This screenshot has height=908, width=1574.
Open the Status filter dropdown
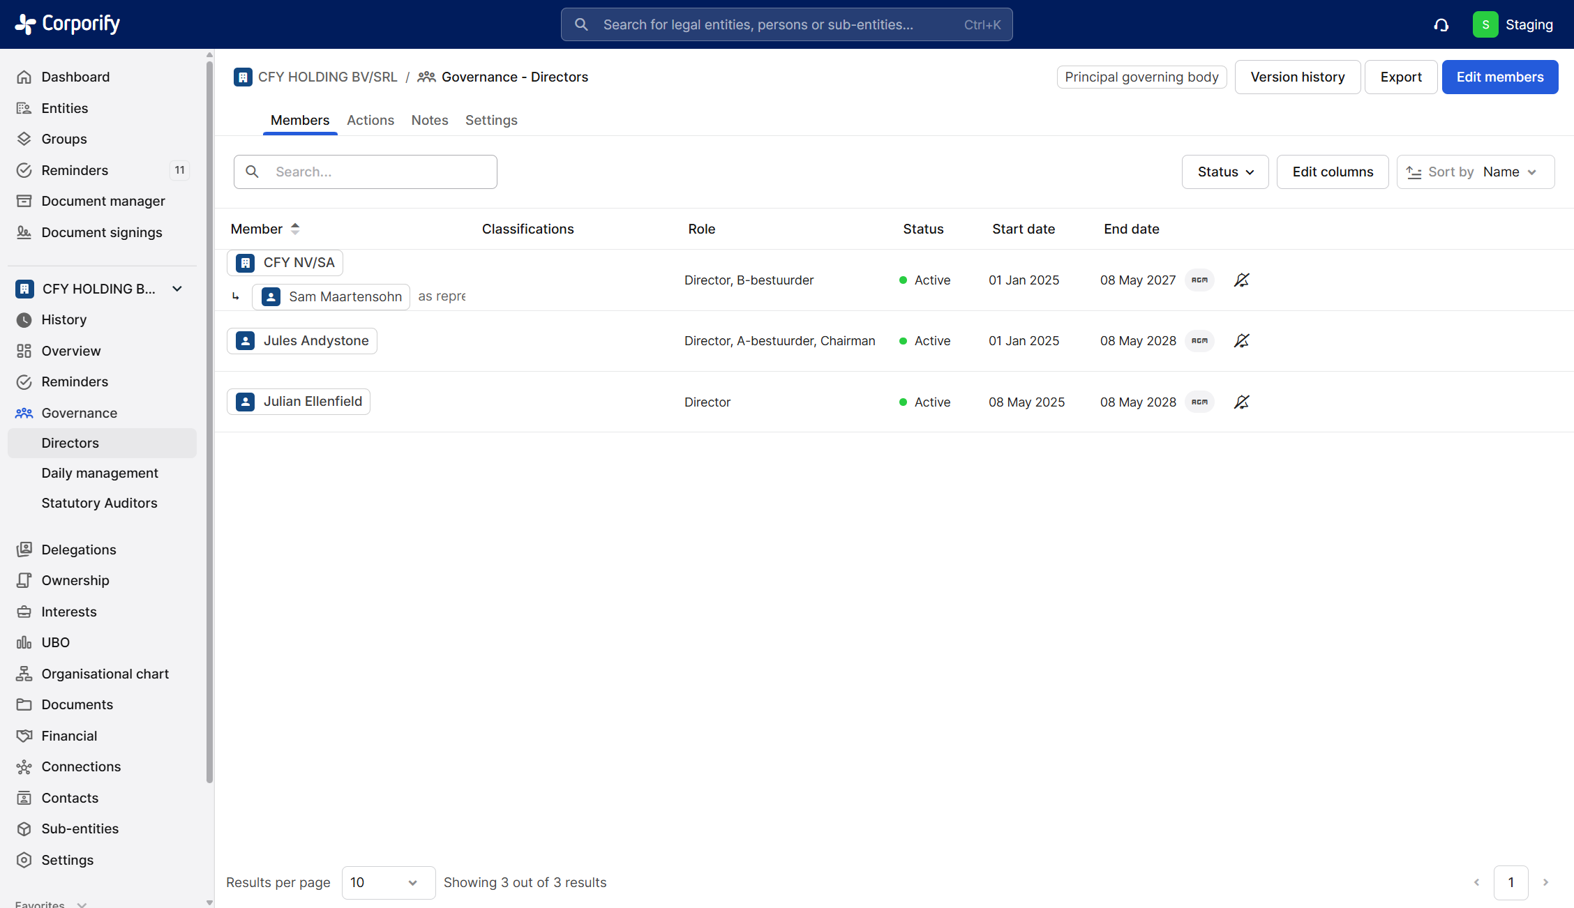(1224, 172)
